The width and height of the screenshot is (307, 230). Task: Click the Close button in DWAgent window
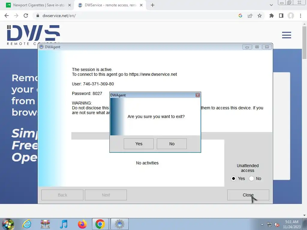[x=248, y=195]
